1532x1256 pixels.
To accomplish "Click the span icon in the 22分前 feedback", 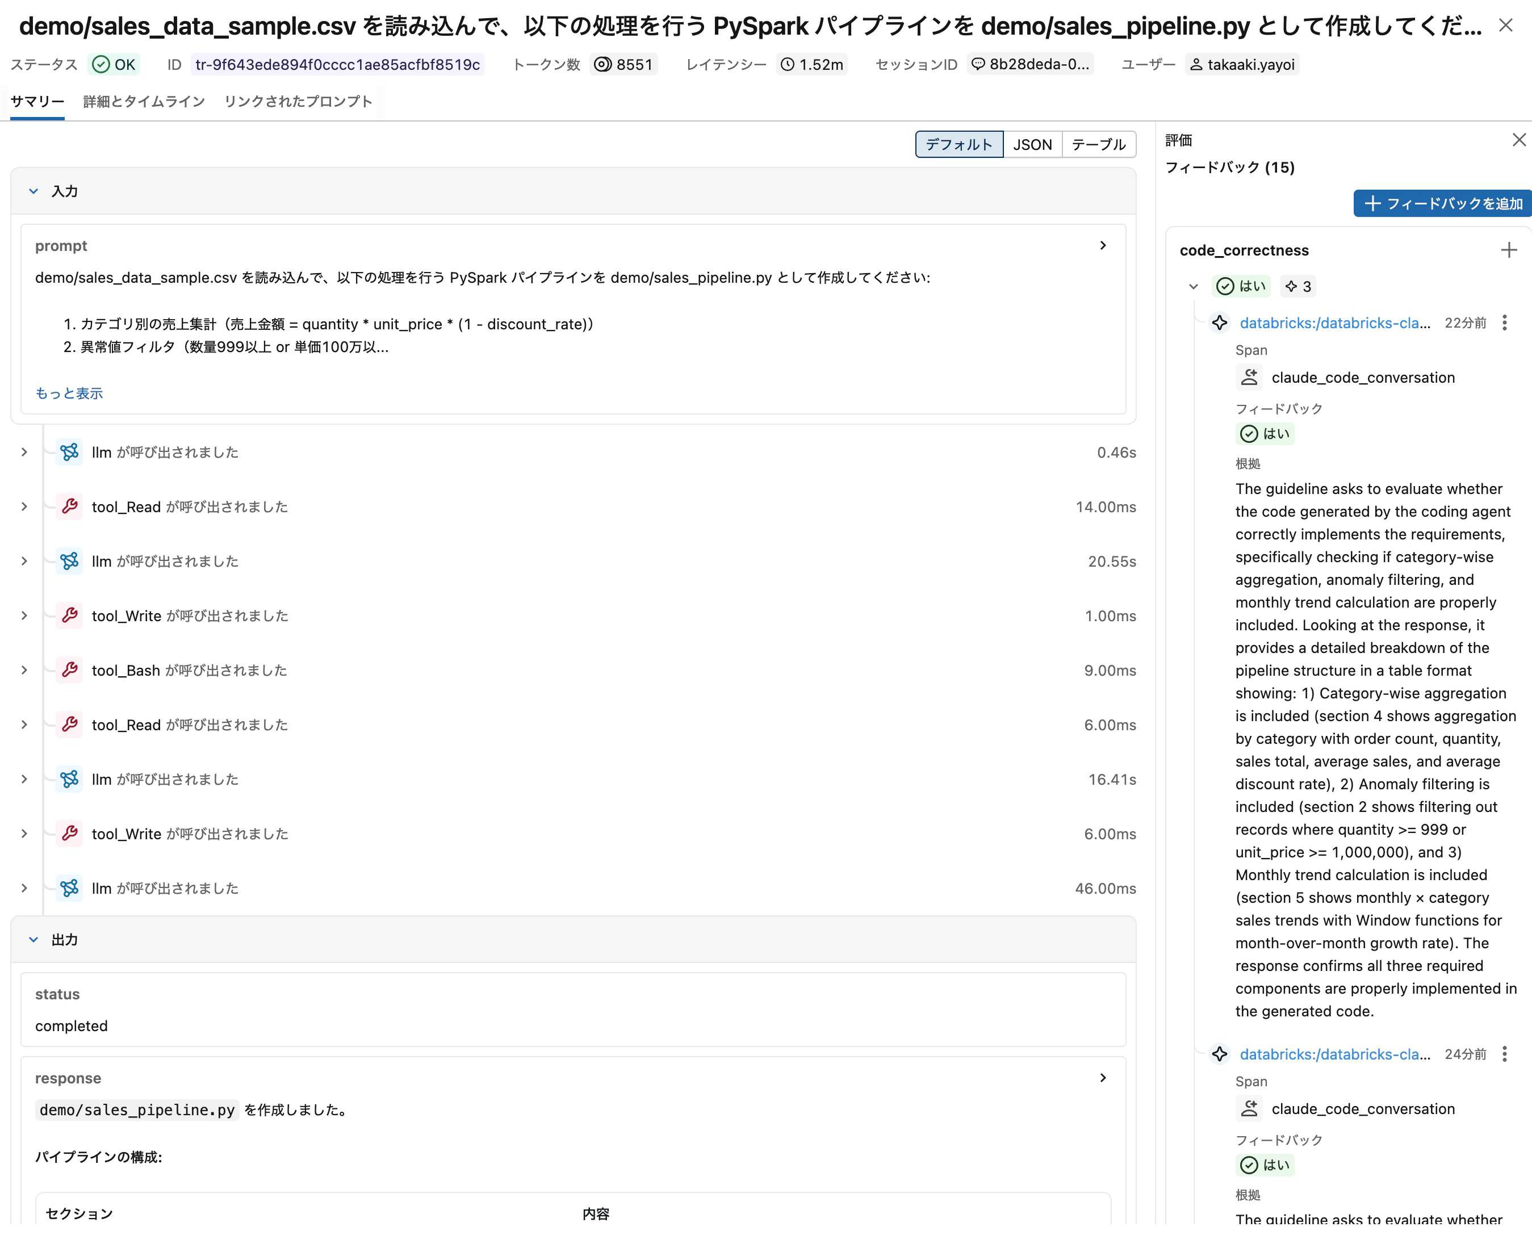I will [x=1249, y=378].
